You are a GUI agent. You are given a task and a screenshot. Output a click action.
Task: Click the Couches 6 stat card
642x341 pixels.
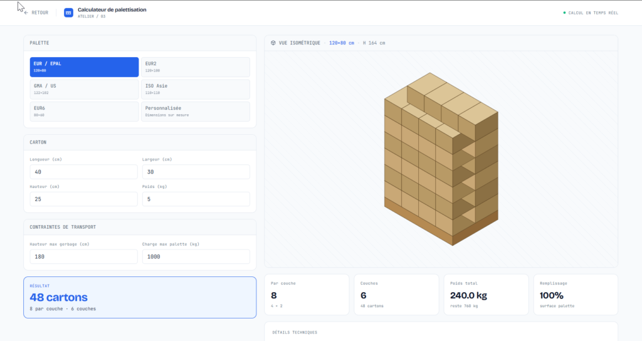coord(396,295)
